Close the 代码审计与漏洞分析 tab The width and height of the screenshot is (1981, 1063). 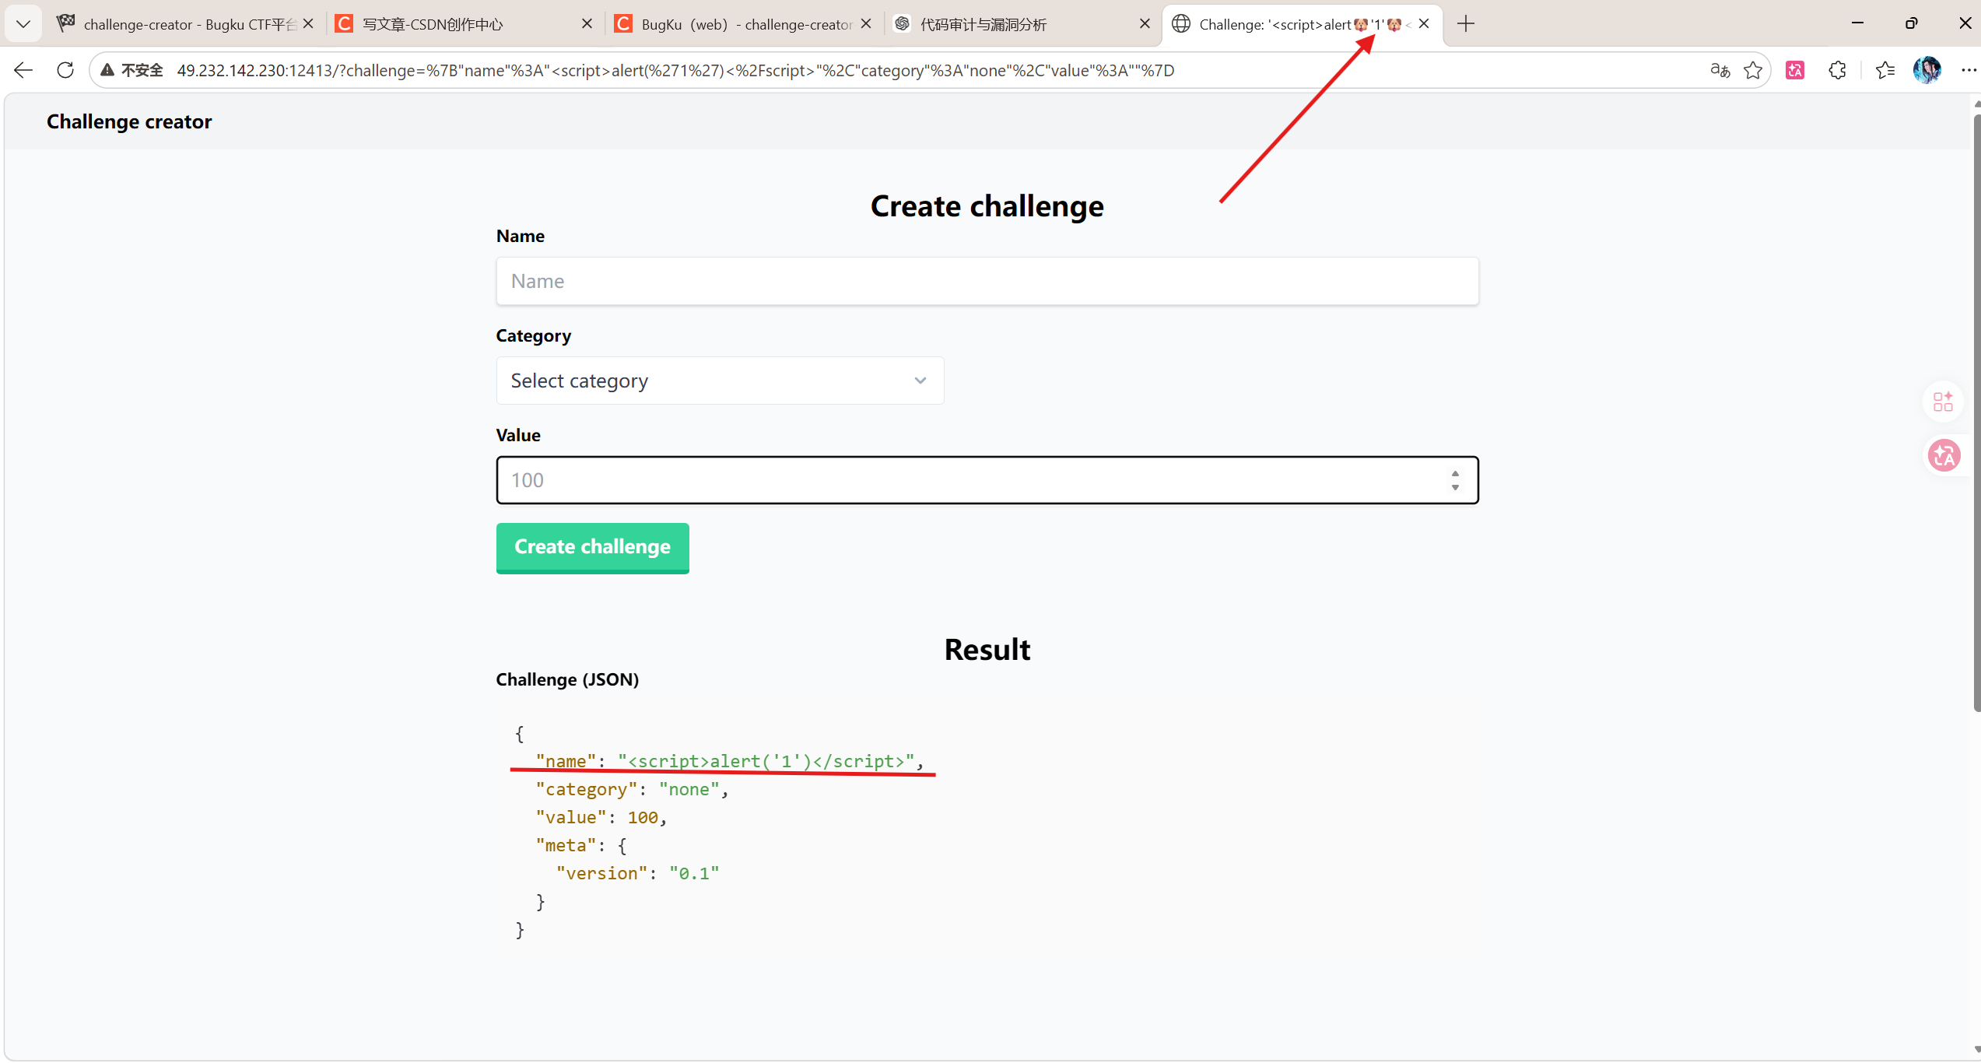point(1145,24)
